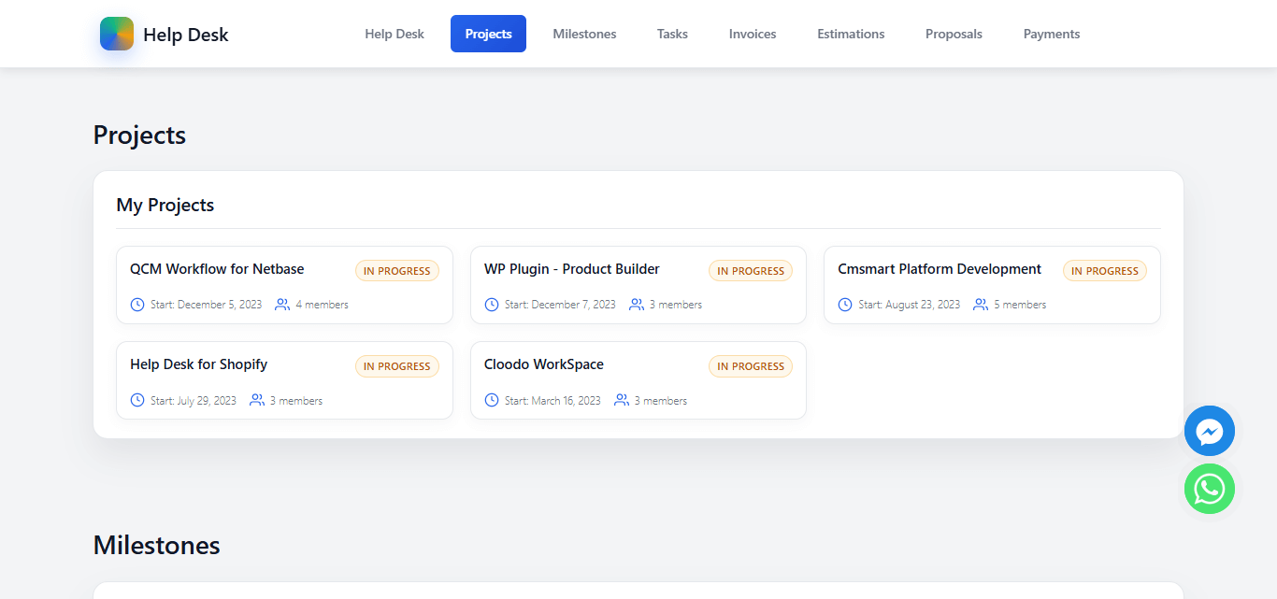Click the Help Desk nav item
Viewport: 1277px width, 599px height.
395,34
